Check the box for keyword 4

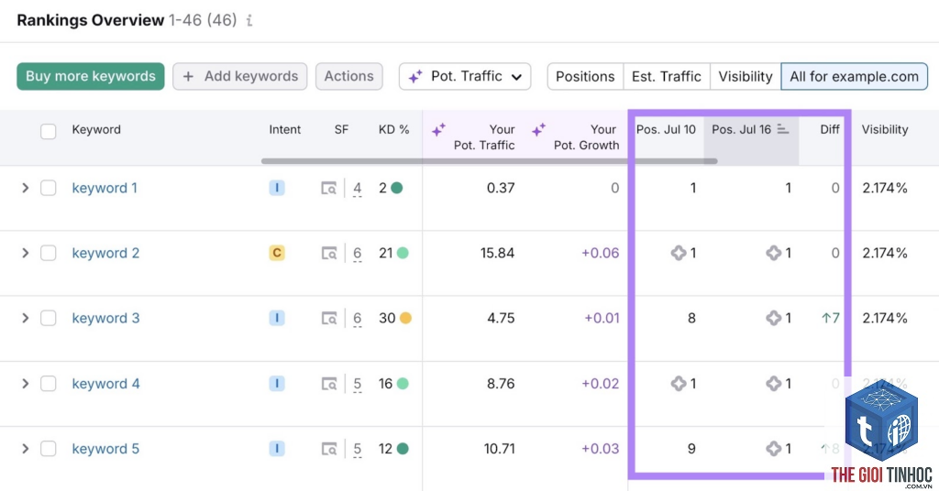point(49,383)
